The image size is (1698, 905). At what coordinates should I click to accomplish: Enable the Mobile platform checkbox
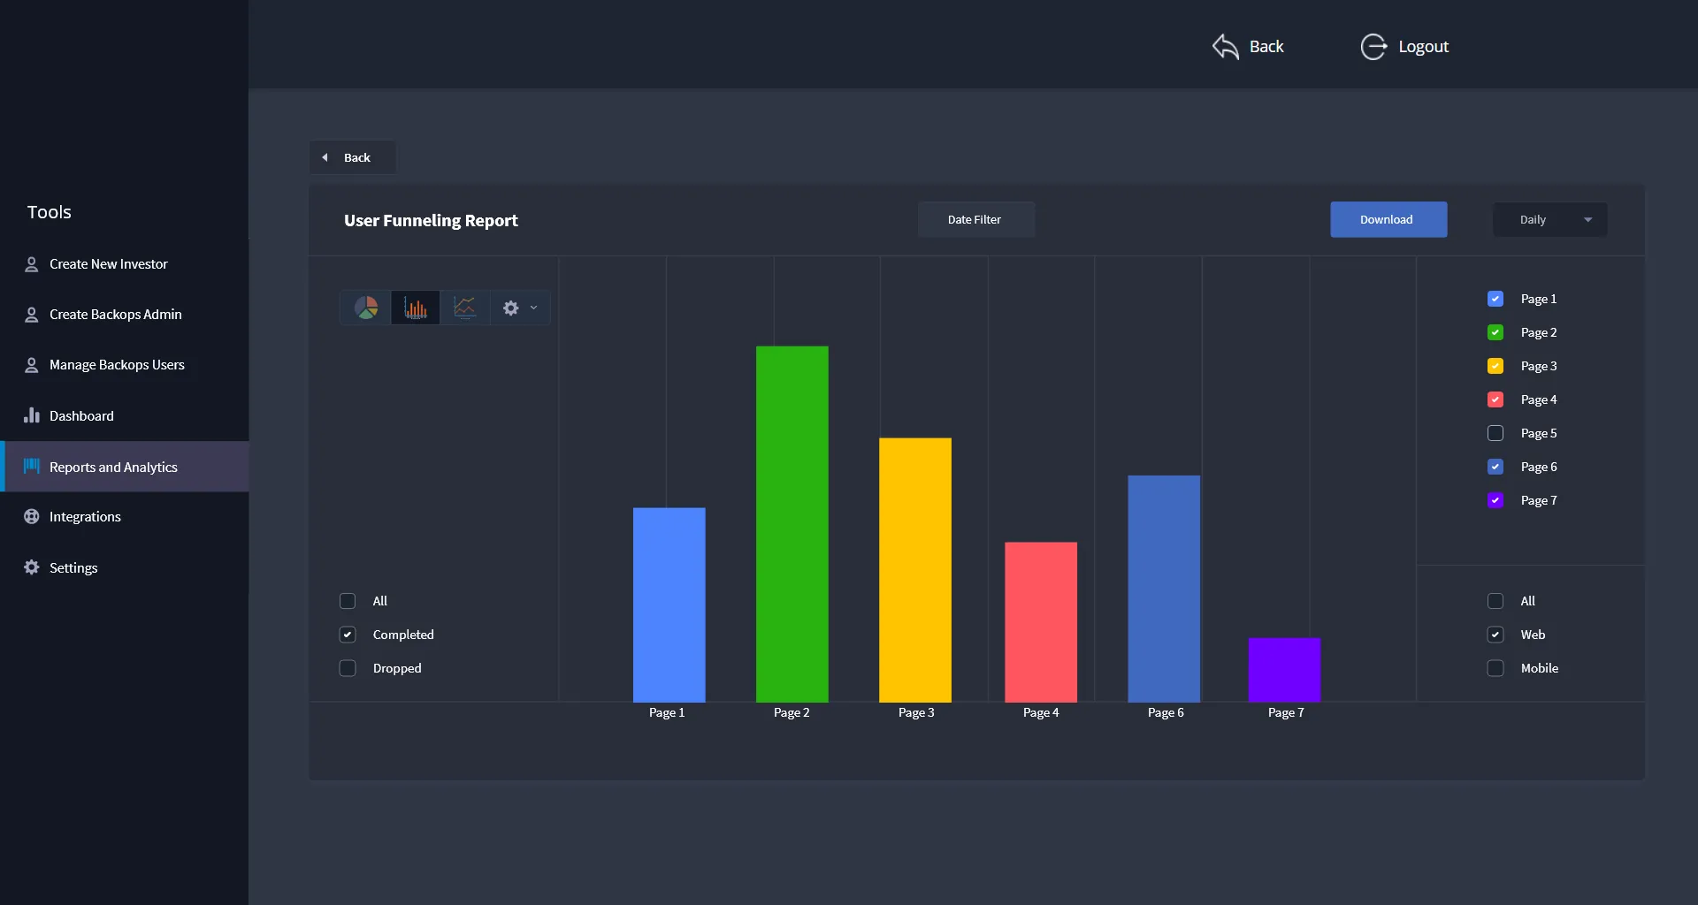[1495, 668]
